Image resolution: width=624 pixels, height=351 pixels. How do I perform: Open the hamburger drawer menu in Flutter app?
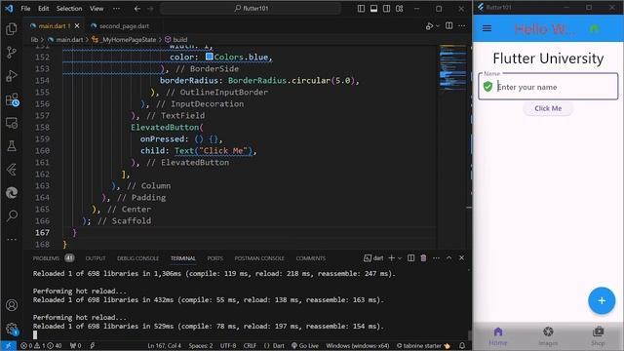487,28
